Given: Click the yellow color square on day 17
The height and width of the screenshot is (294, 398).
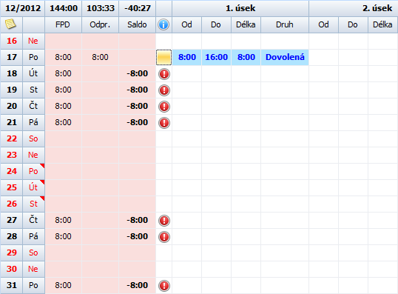Looking at the screenshot, I should tap(164, 58).
